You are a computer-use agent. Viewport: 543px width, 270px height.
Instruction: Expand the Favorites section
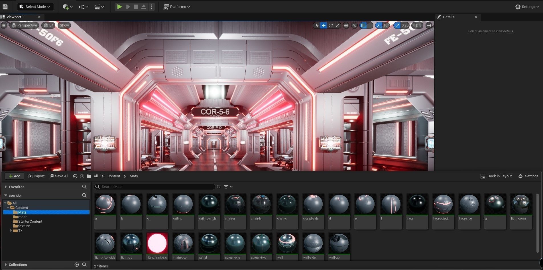pyautogui.click(x=6, y=187)
